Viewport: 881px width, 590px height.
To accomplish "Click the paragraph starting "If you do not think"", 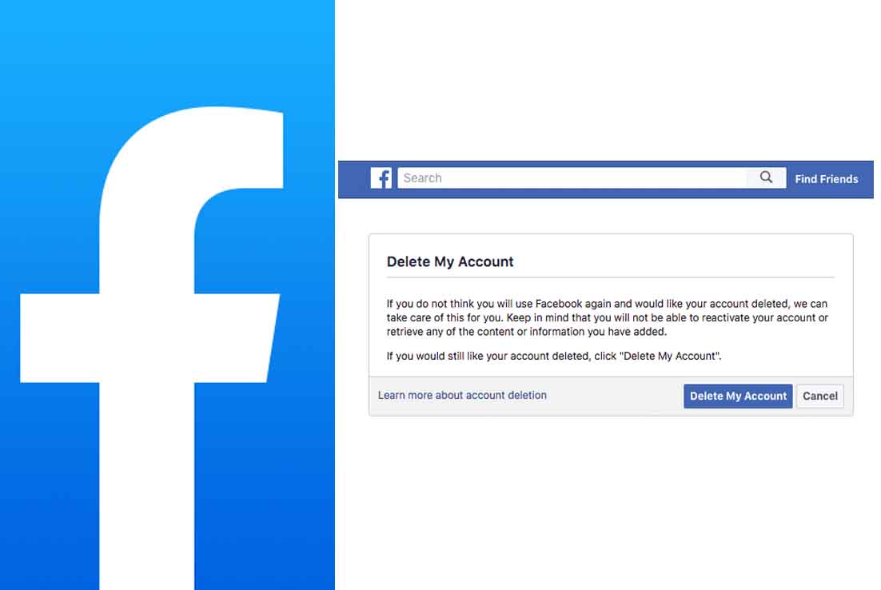I will click(607, 317).
